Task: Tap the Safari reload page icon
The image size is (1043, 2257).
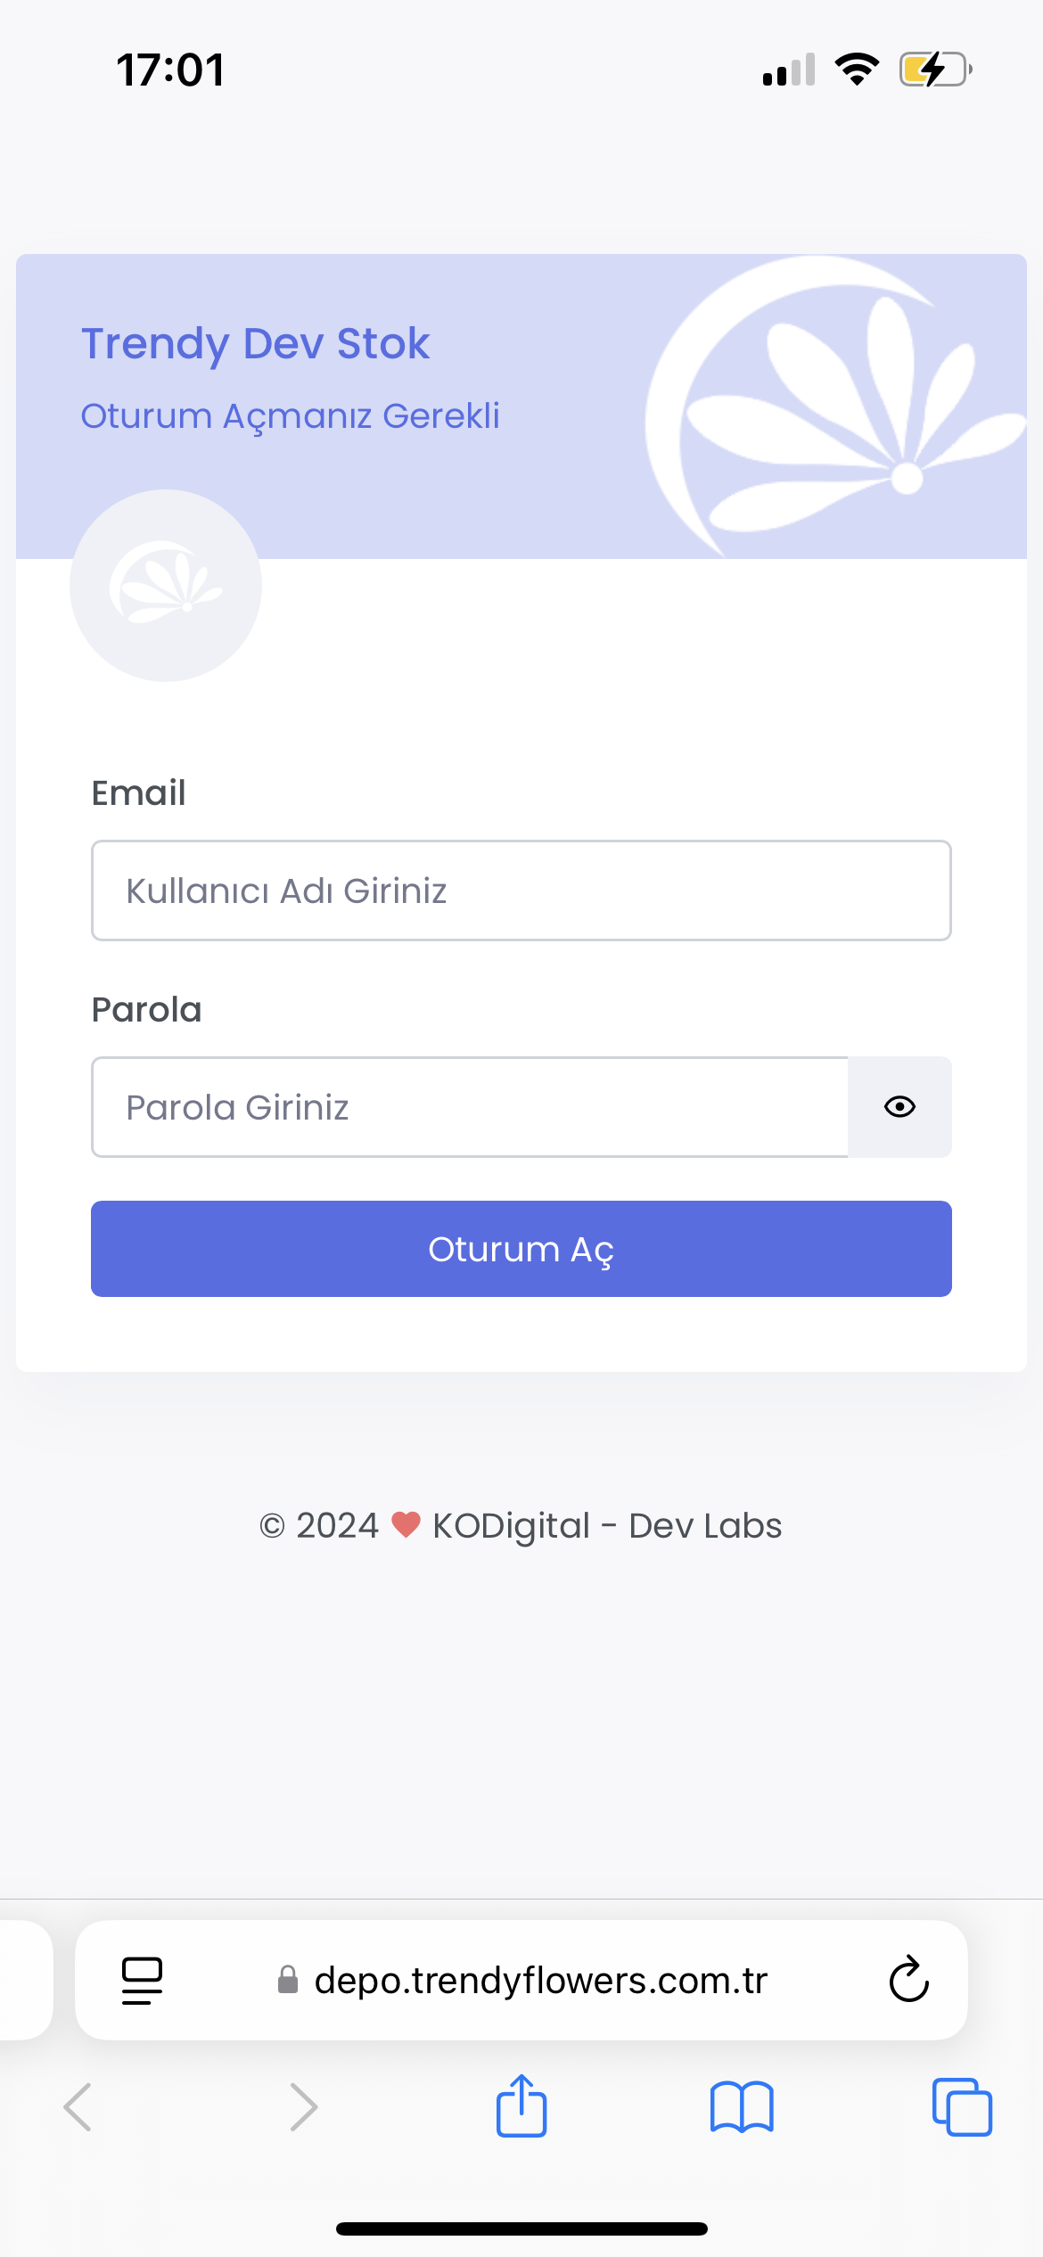Action: (x=908, y=1980)
